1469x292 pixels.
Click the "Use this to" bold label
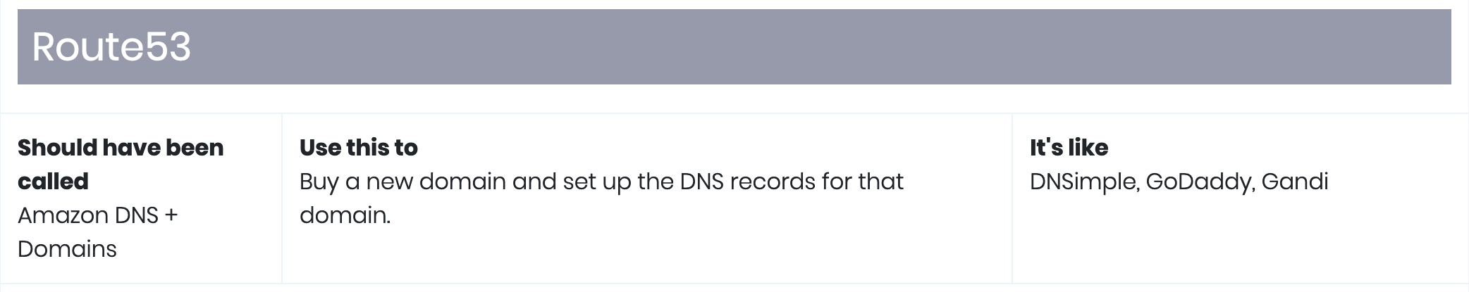(x=359, y=148)
